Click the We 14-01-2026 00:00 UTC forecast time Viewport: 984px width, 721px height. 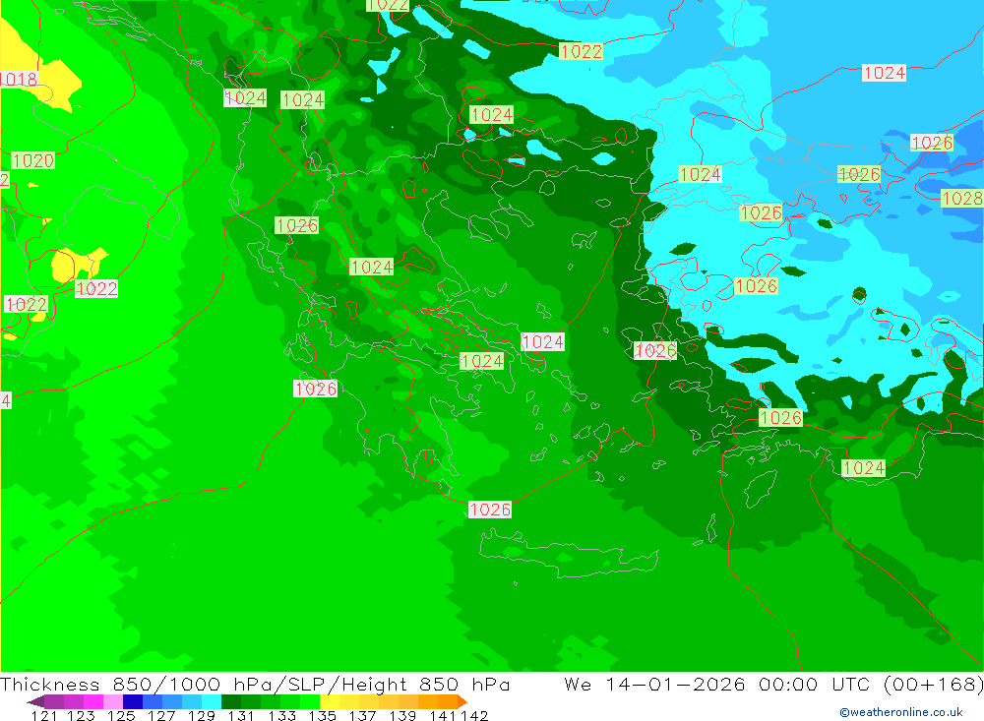[773, 684]
